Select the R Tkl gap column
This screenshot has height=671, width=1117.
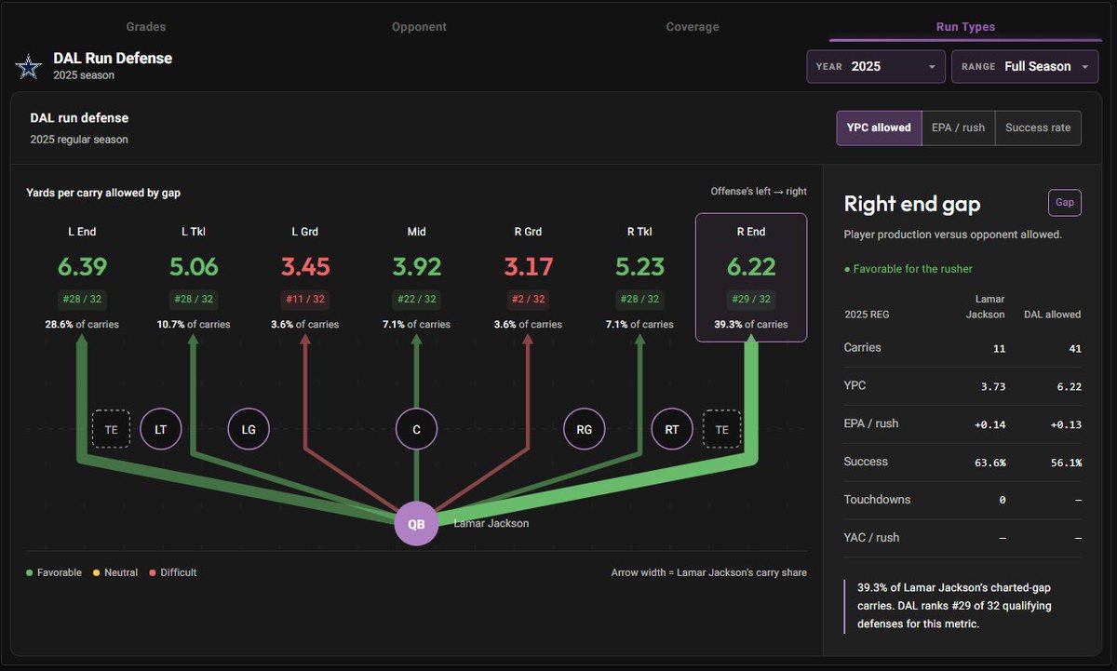(639, 277)
